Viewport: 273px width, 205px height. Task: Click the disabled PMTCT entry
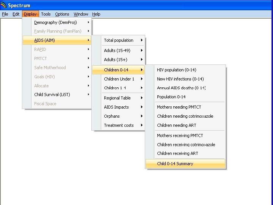click(57, 58)
